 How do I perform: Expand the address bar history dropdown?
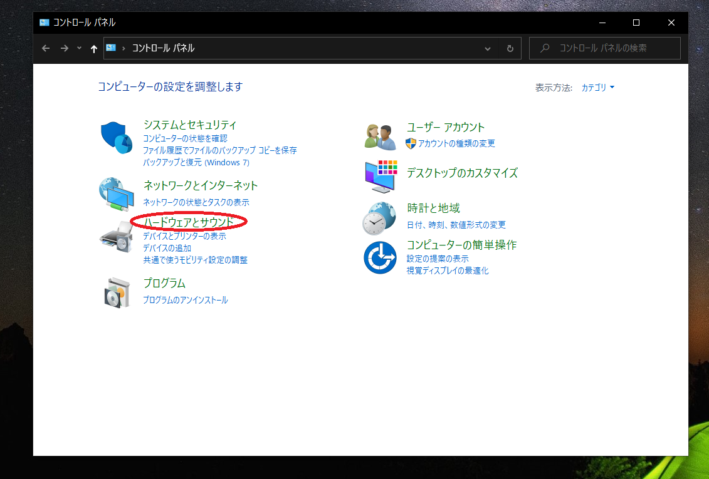[488, 48]
